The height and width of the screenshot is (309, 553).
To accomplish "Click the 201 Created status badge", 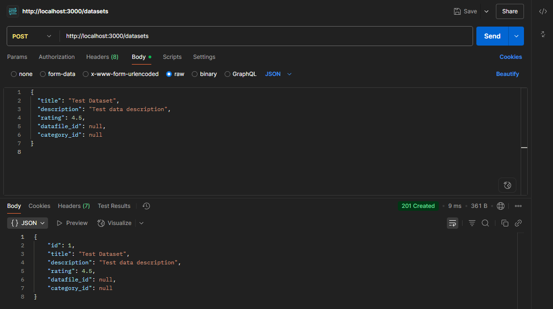I will pyautogui.click(x=418, y=206).
